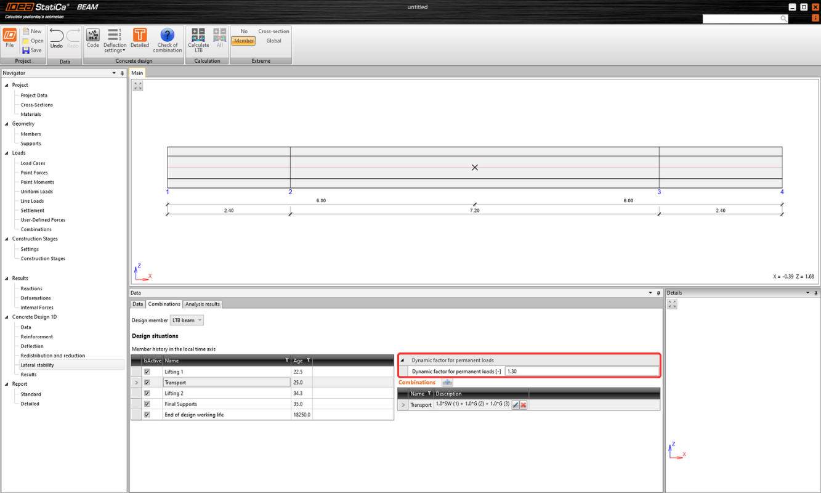Click the Detailed check icon
Screen dimensions: 821x493
(140, 36)
